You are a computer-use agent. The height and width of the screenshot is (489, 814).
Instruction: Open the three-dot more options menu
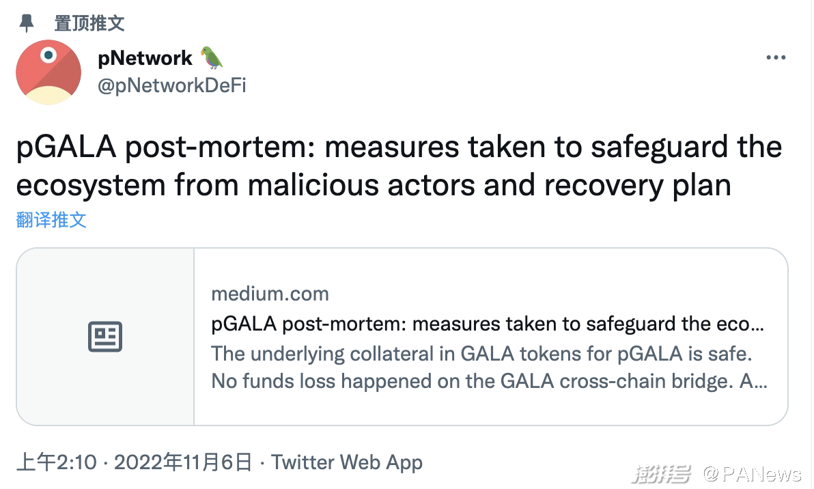tap(776, 57)
